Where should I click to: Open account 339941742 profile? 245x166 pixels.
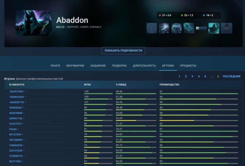click(x=16, y=118)
